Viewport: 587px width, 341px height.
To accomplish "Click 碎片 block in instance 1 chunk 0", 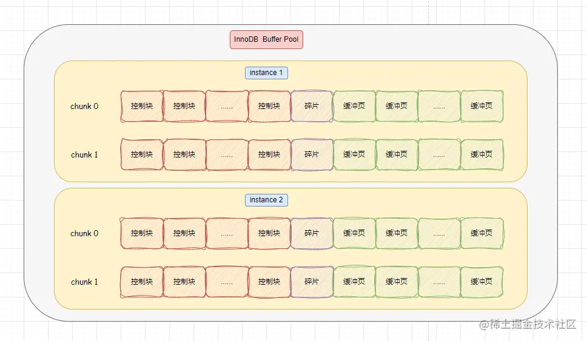I will tap(312, 106).
